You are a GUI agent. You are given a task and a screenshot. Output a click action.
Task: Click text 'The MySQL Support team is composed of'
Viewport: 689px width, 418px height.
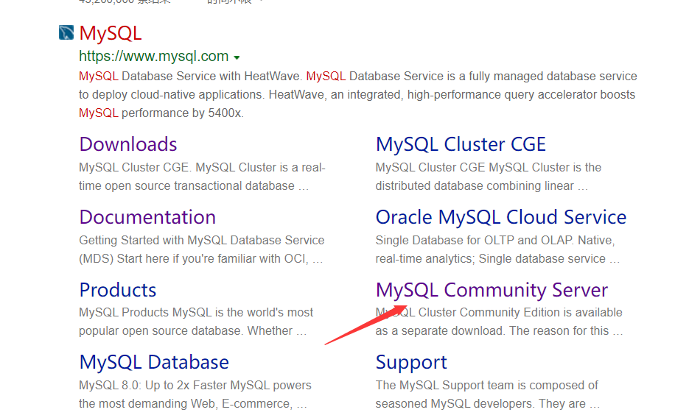[487, 385]
